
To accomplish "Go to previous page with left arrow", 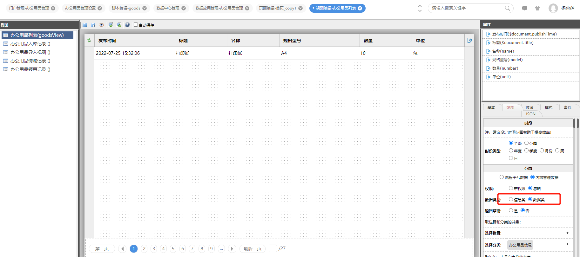I will point(122,249).
